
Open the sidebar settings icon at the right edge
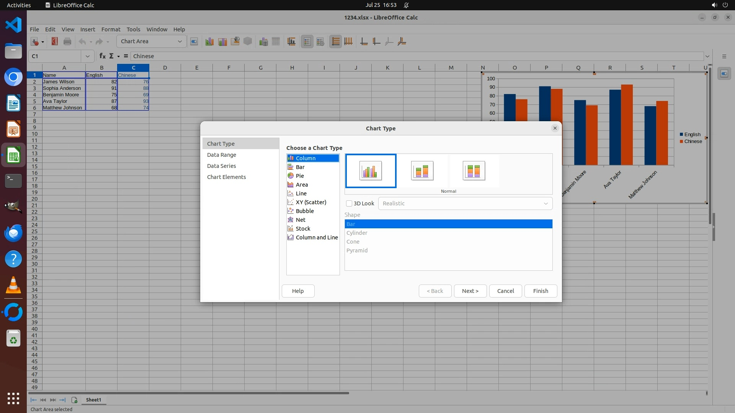point(724,56)
